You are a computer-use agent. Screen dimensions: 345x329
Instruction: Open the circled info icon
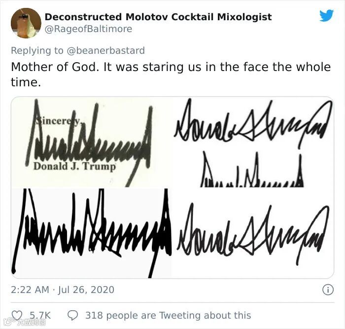click(327, 290)
